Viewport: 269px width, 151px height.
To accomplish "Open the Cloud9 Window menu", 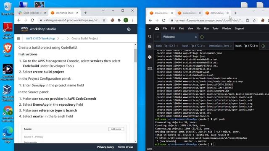I will pyautogui.click(x=227, y=29).
